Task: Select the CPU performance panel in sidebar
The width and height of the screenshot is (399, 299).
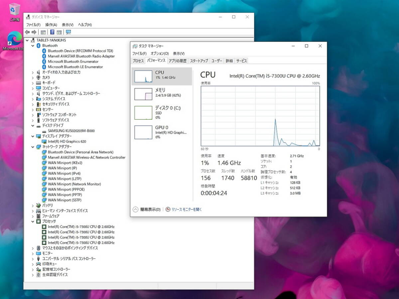Action: (x=162, y=76)
